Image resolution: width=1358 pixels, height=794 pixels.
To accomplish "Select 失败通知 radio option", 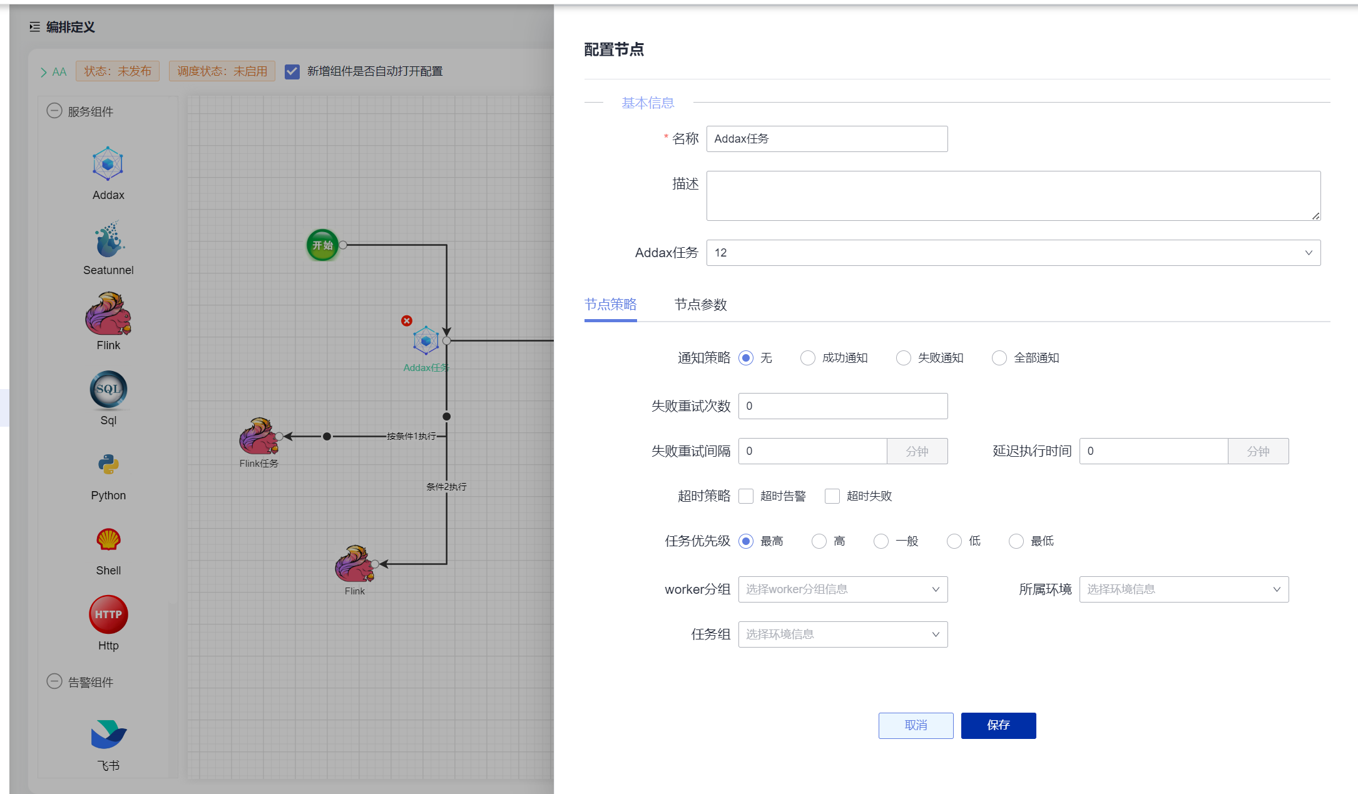I will (903, 358).
